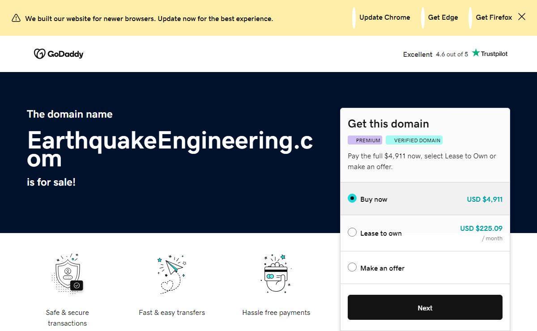Click the warning triangle icon in banner
Viewport: 537px width, 331px height.
[16, 18]
